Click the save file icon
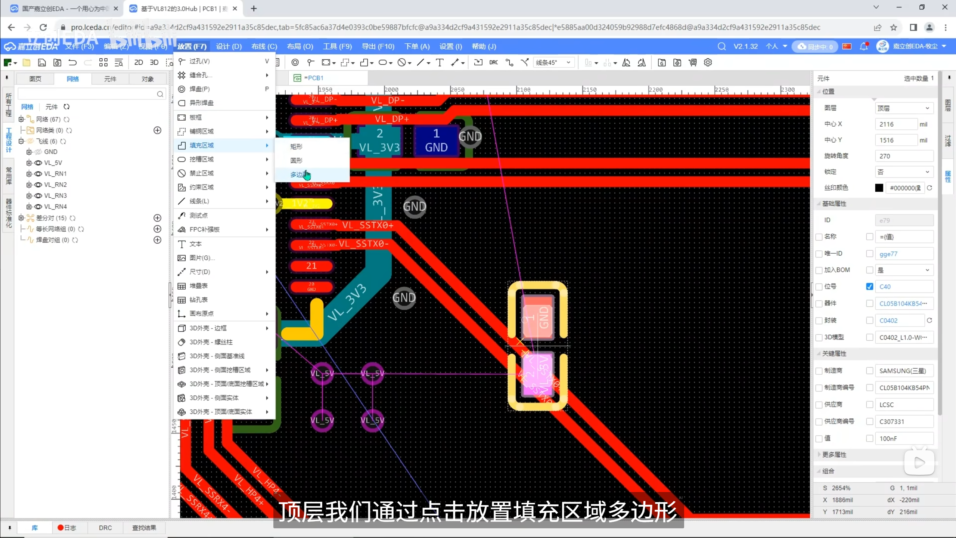The width and height of the screenshot is (956, 538). click(42, 62)
